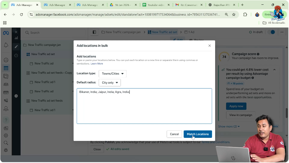Switch to the Youtube video sheet tab
This screenshot has width=289, height=163.
(x=156, y=5)
